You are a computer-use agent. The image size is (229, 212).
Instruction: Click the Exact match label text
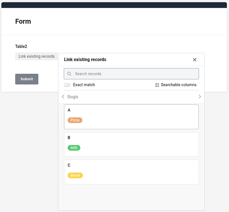[84, 85]
